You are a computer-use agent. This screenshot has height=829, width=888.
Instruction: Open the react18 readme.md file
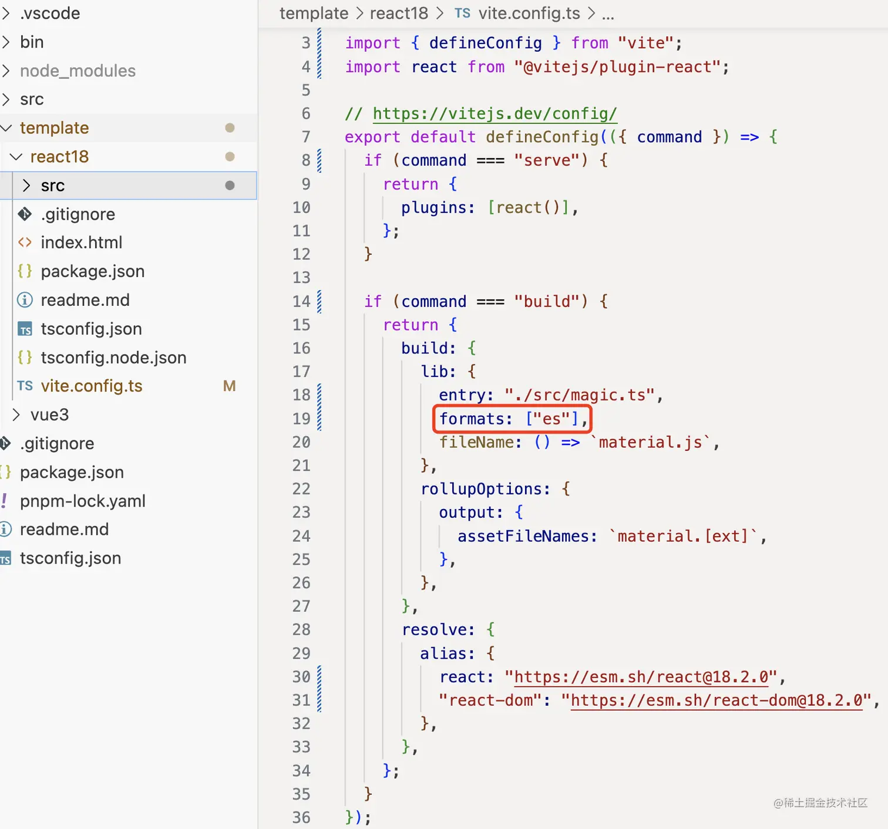85,300
